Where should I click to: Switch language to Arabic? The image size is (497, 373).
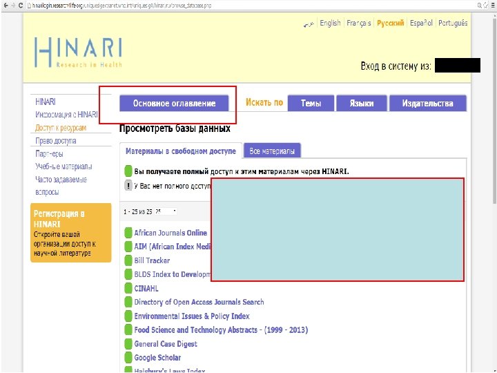click(309, 24)
